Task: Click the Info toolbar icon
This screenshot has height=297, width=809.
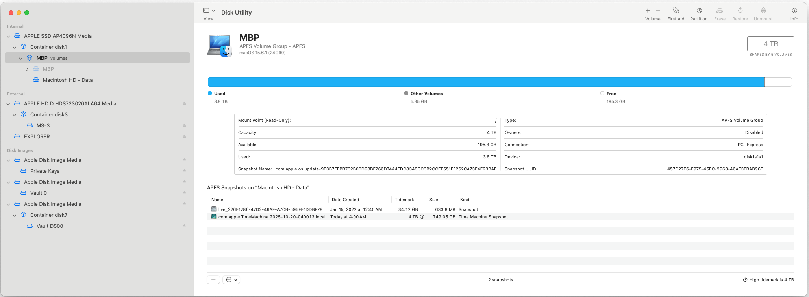Action: (794, 11)
